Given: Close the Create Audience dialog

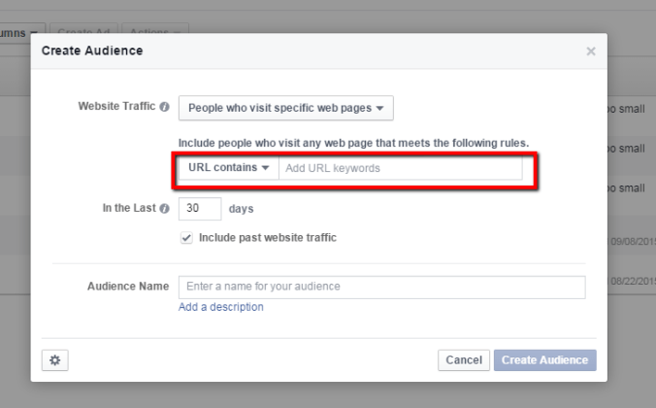Looking at the screenshot, I should [591, 51].
